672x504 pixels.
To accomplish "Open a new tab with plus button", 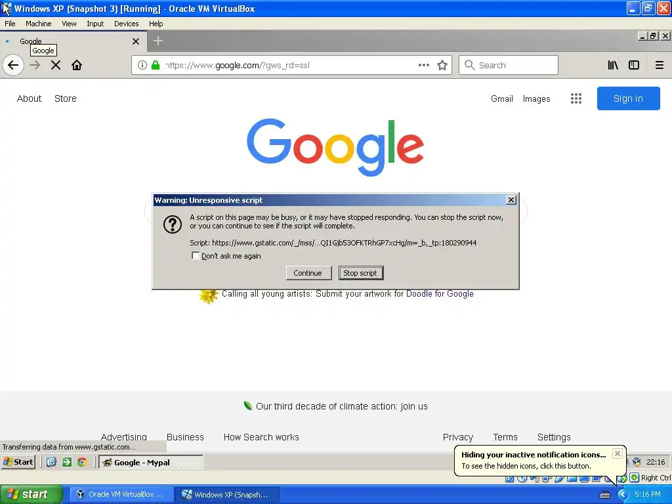I will point(158,41).
